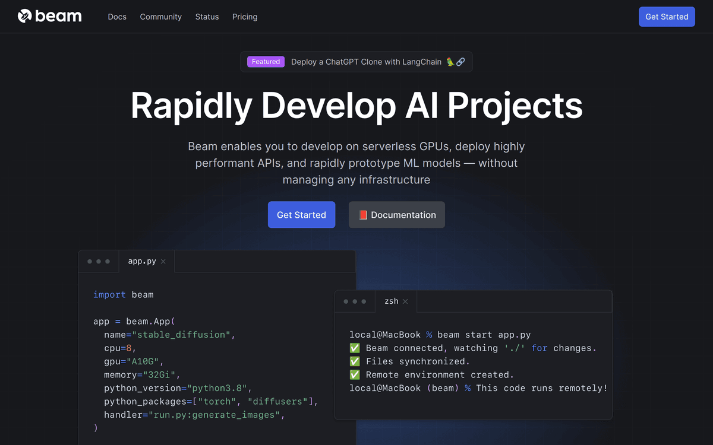Open the Documentation button

click(x=397, y=215)
